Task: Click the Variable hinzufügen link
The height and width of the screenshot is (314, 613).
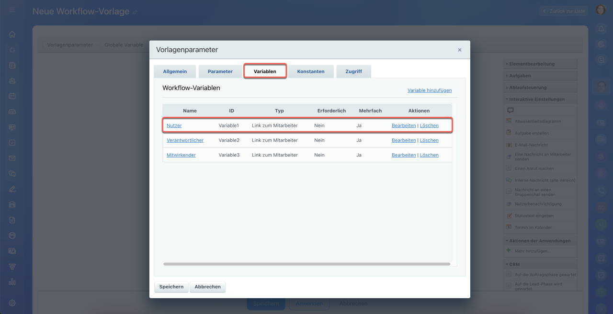Action: (429, 90)
